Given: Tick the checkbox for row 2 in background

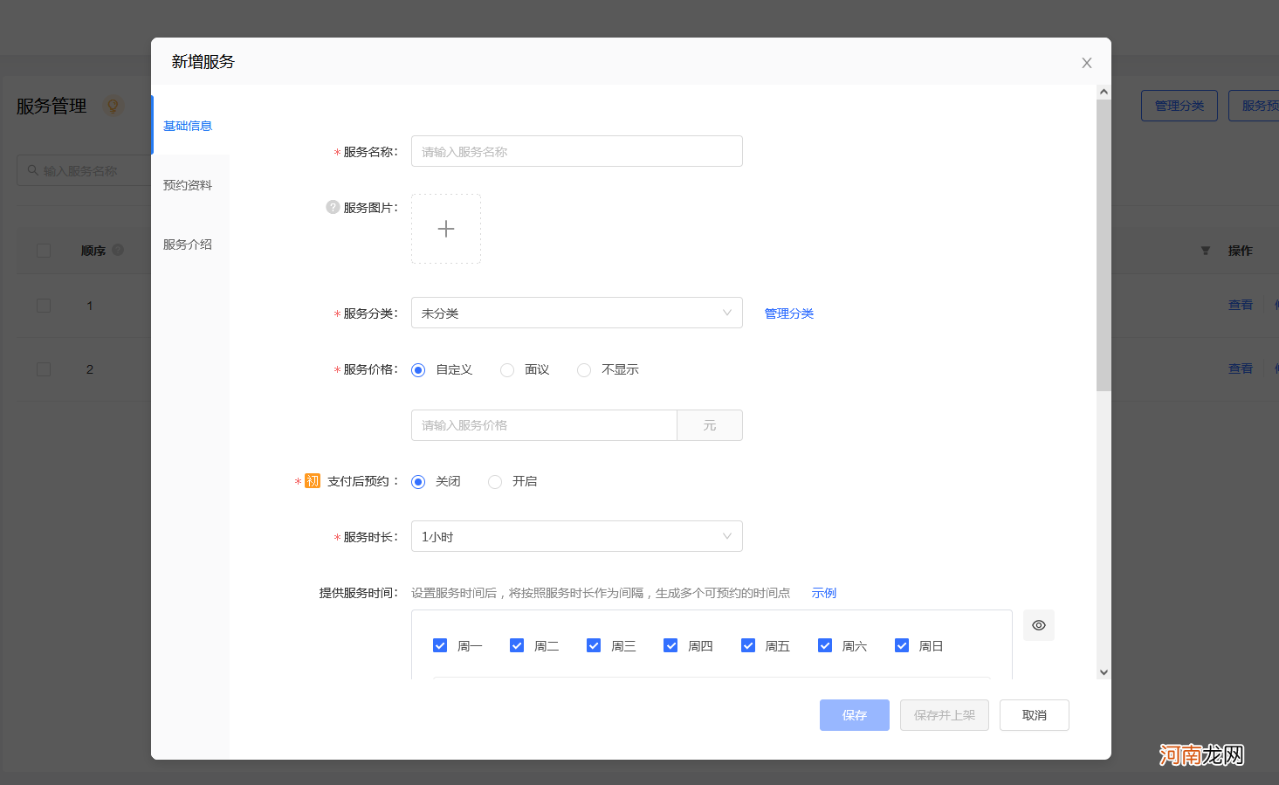Looking at the screenshot, I should [x=44, y=369].
